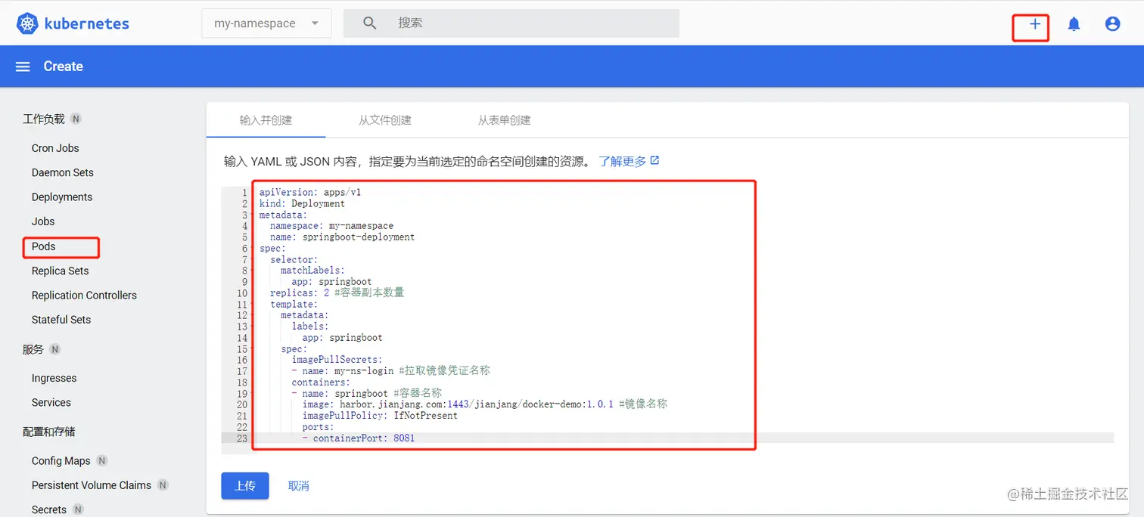Click the kubernetes brand text
Viewport: 1144px width, 517px height.
tap(87, 23)
